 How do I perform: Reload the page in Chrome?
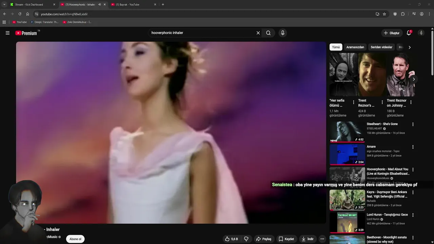pyautogui.click(x=20, y=14)
